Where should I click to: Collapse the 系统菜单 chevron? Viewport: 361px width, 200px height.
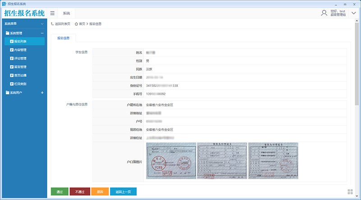(42, 24)
